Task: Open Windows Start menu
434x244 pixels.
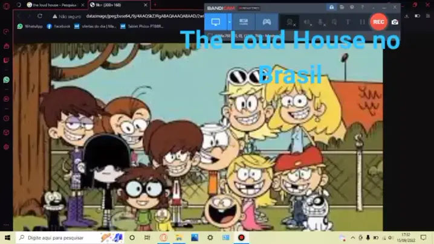Action: click(7, 237)
